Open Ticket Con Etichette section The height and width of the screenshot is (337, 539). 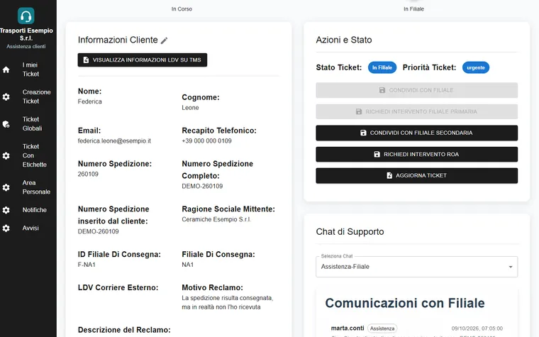pos(28,155)
